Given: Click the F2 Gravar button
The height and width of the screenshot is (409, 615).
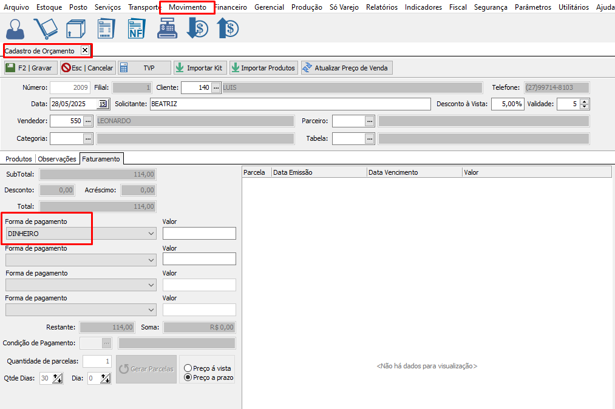Looking at the screenshot, I should [x=30, y=68].
